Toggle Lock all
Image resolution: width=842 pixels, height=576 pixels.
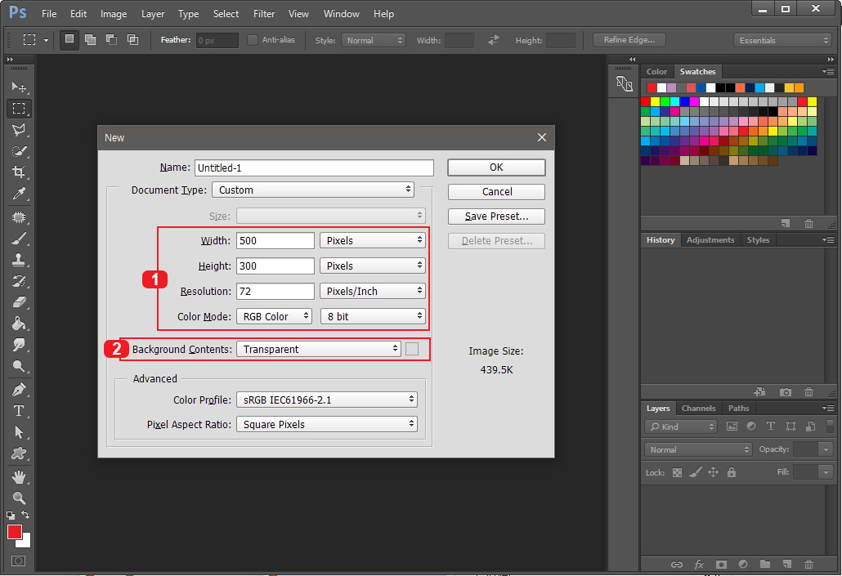tap(732, 472)
